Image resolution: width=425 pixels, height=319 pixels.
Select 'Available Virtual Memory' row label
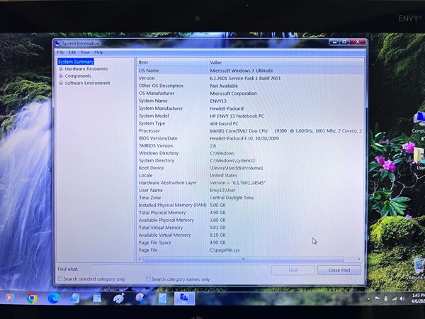[165, 235]
